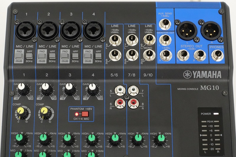
Task: Click the CH 1-4 MIC label
Action: click(81, 119)
